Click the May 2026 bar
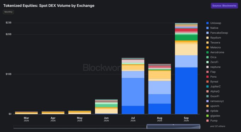Image resolution: width=241 pixels, height=132 pixels. pos(80,112)
